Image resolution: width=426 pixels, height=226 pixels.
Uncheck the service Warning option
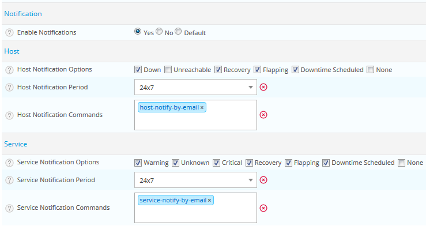tap(138, 163)
